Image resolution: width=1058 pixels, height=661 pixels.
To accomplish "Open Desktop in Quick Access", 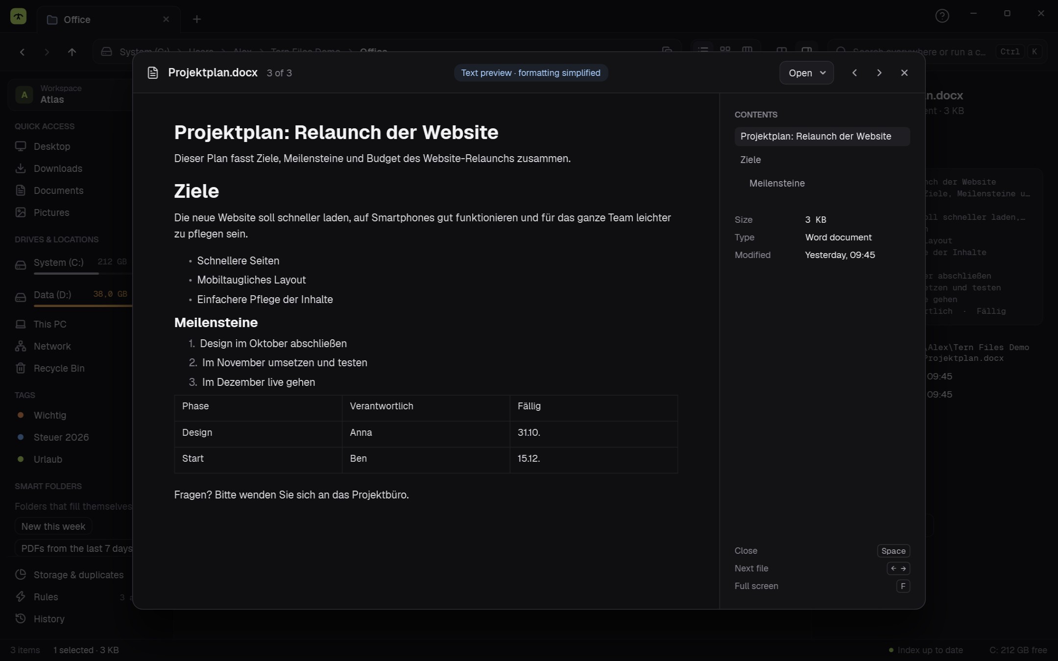I will [x=70, y=146].
